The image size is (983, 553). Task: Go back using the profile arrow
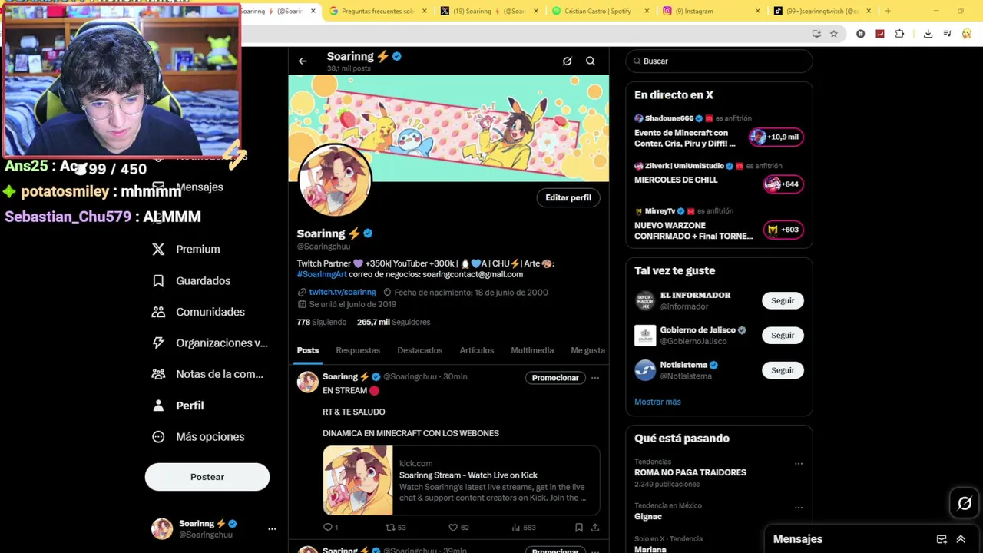coord(303,61)
